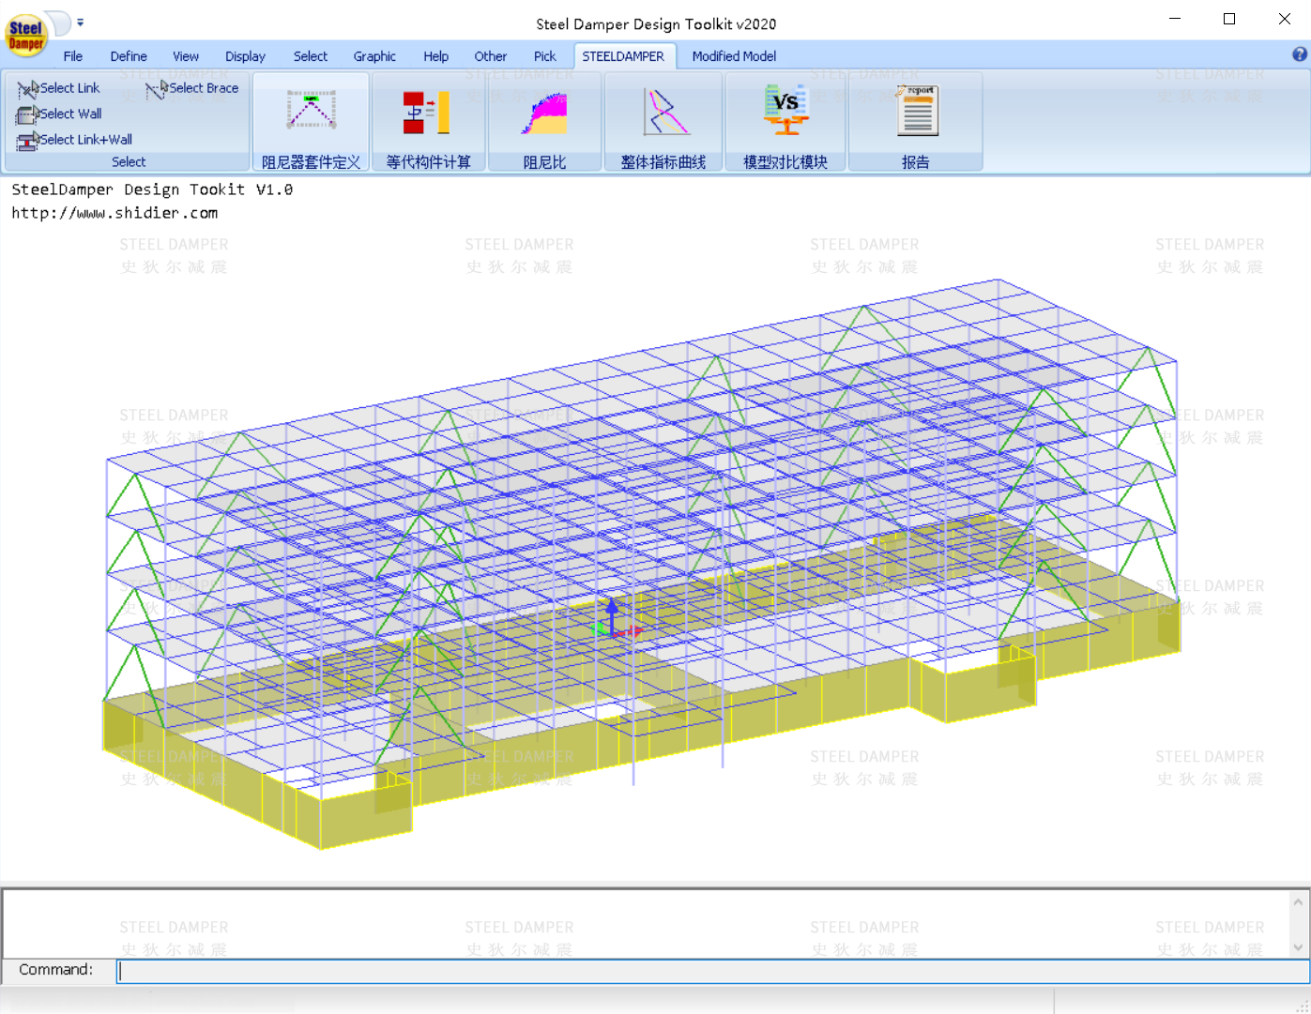Click into the Command input field
This screenshot has width=1311, height=1014.
pos(713,971)
